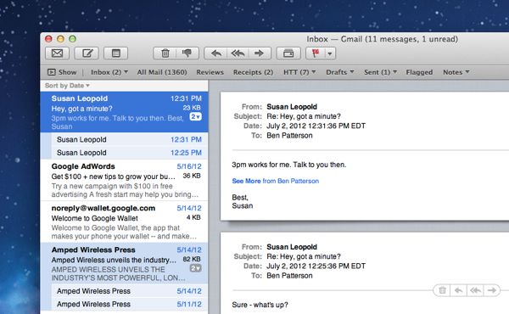Open the noreply@wallet.google.com email
Viewport: 509px width, 314px height.
125,221
